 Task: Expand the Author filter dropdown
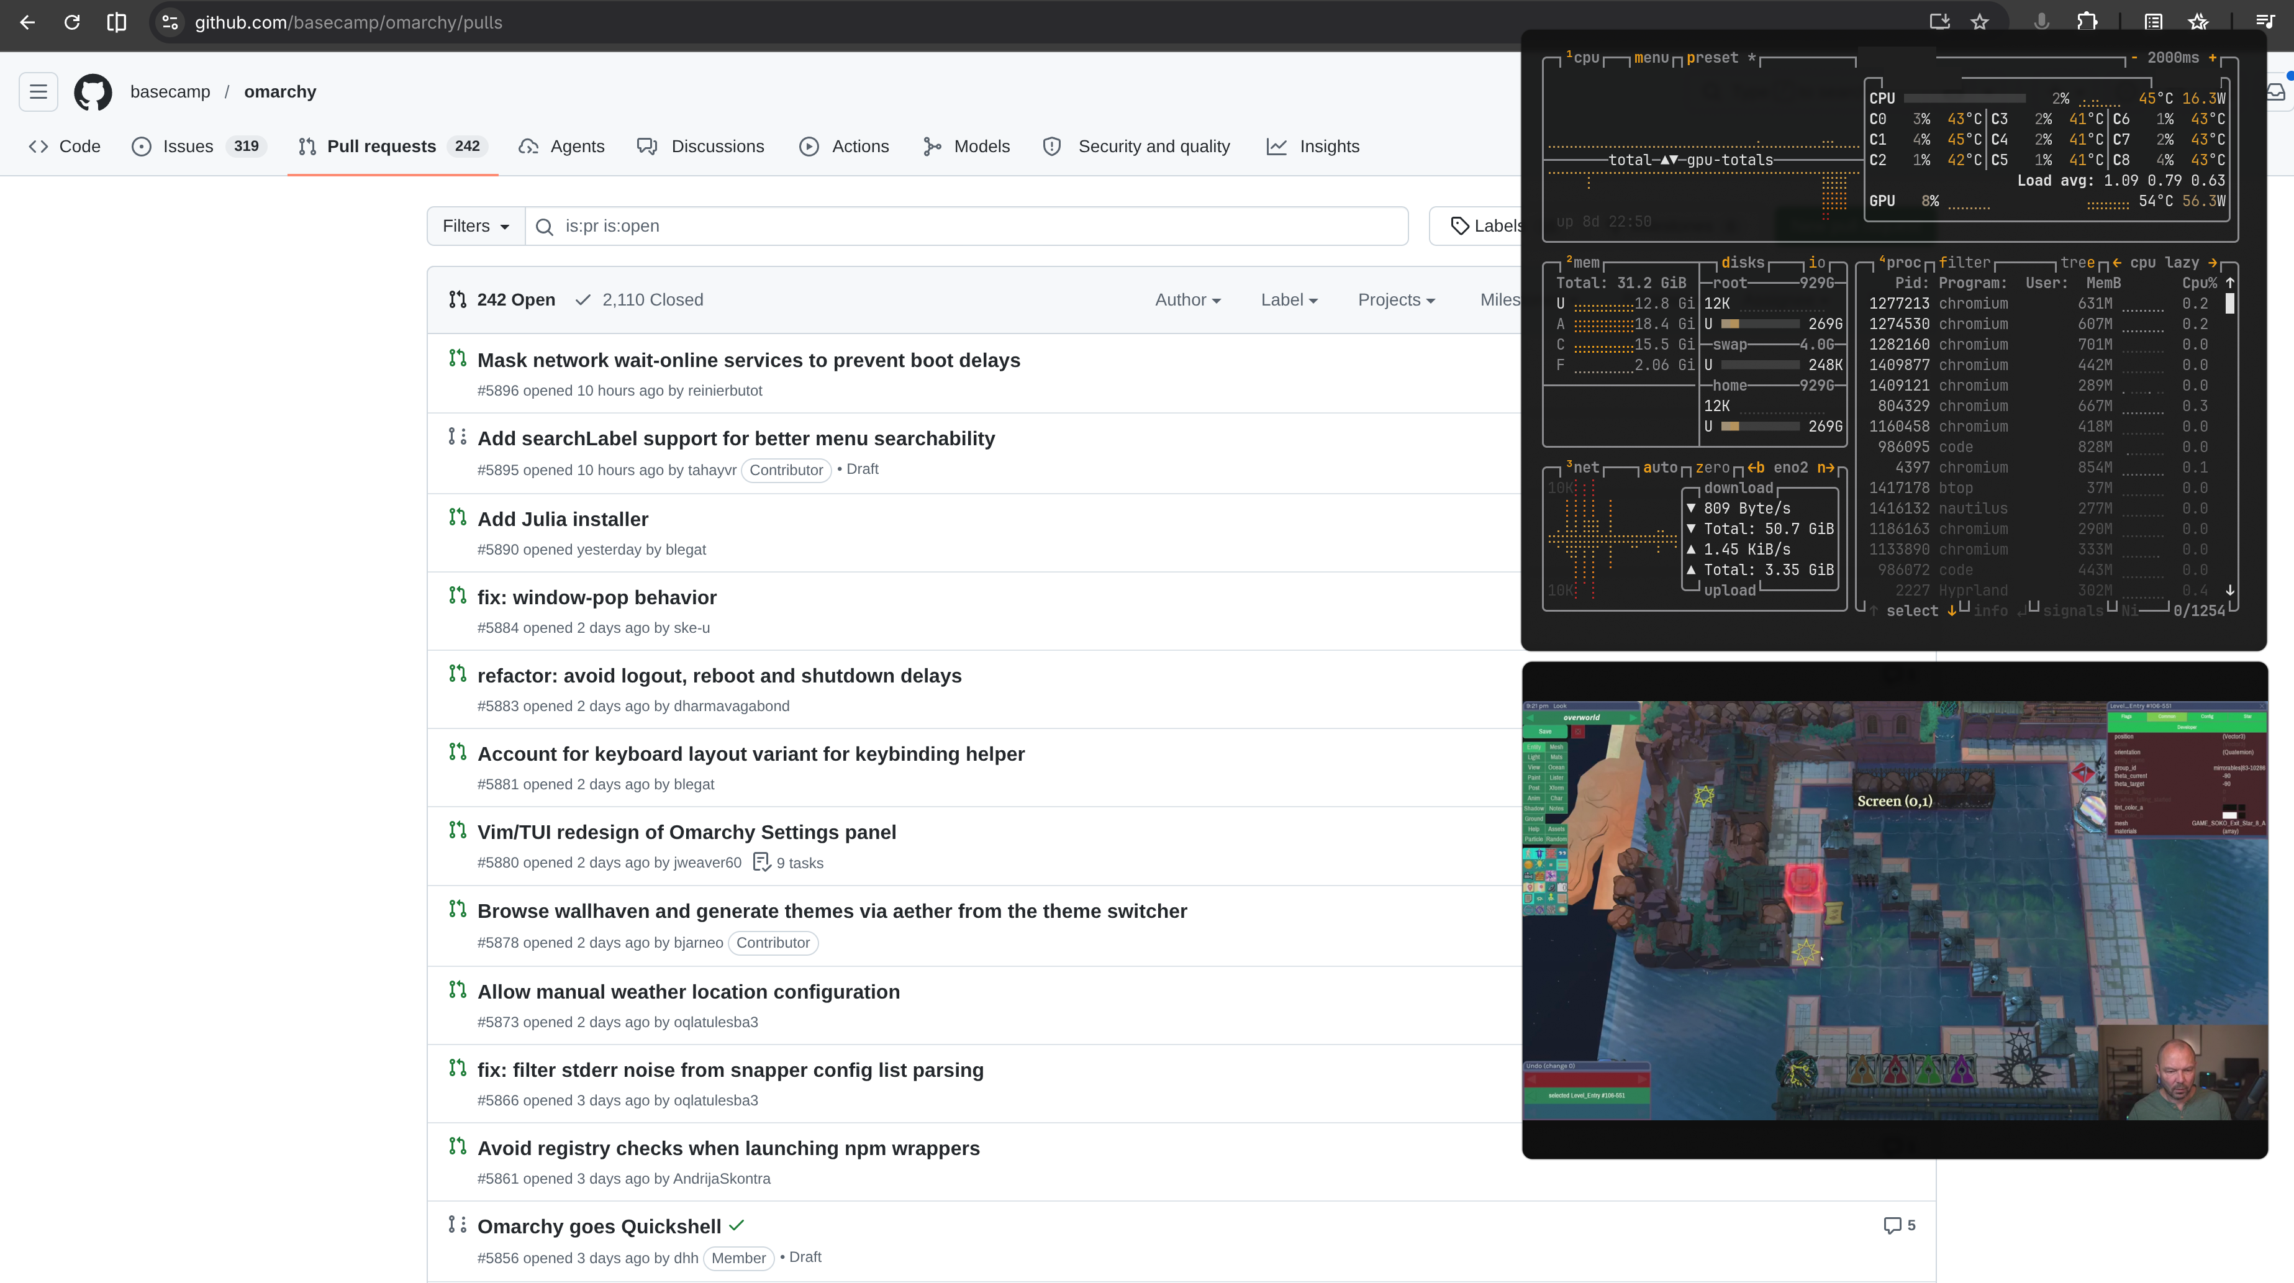point(1188,300)
